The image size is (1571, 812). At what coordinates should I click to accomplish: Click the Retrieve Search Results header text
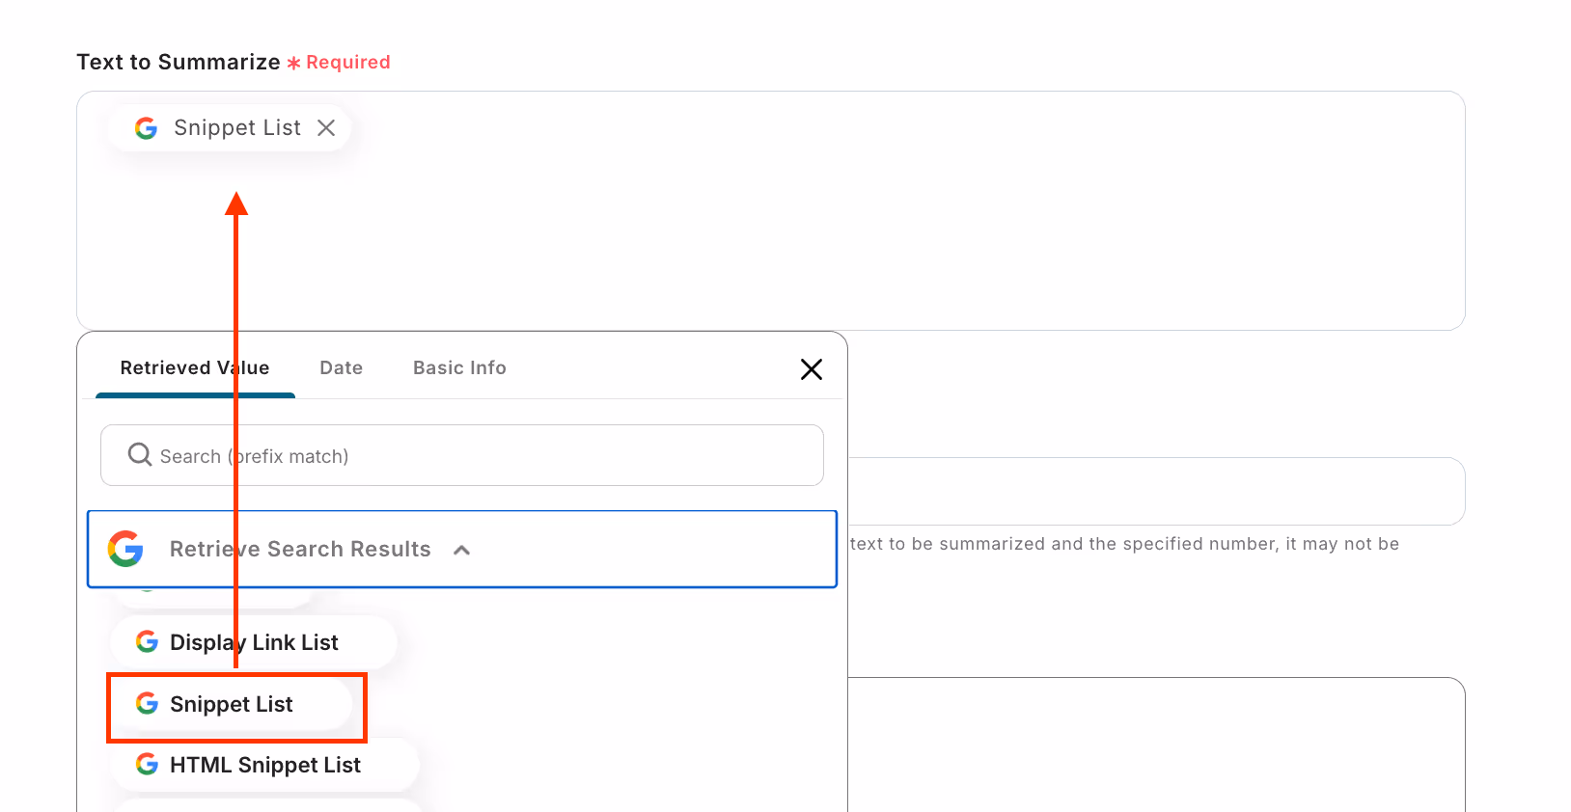point(300,549)
